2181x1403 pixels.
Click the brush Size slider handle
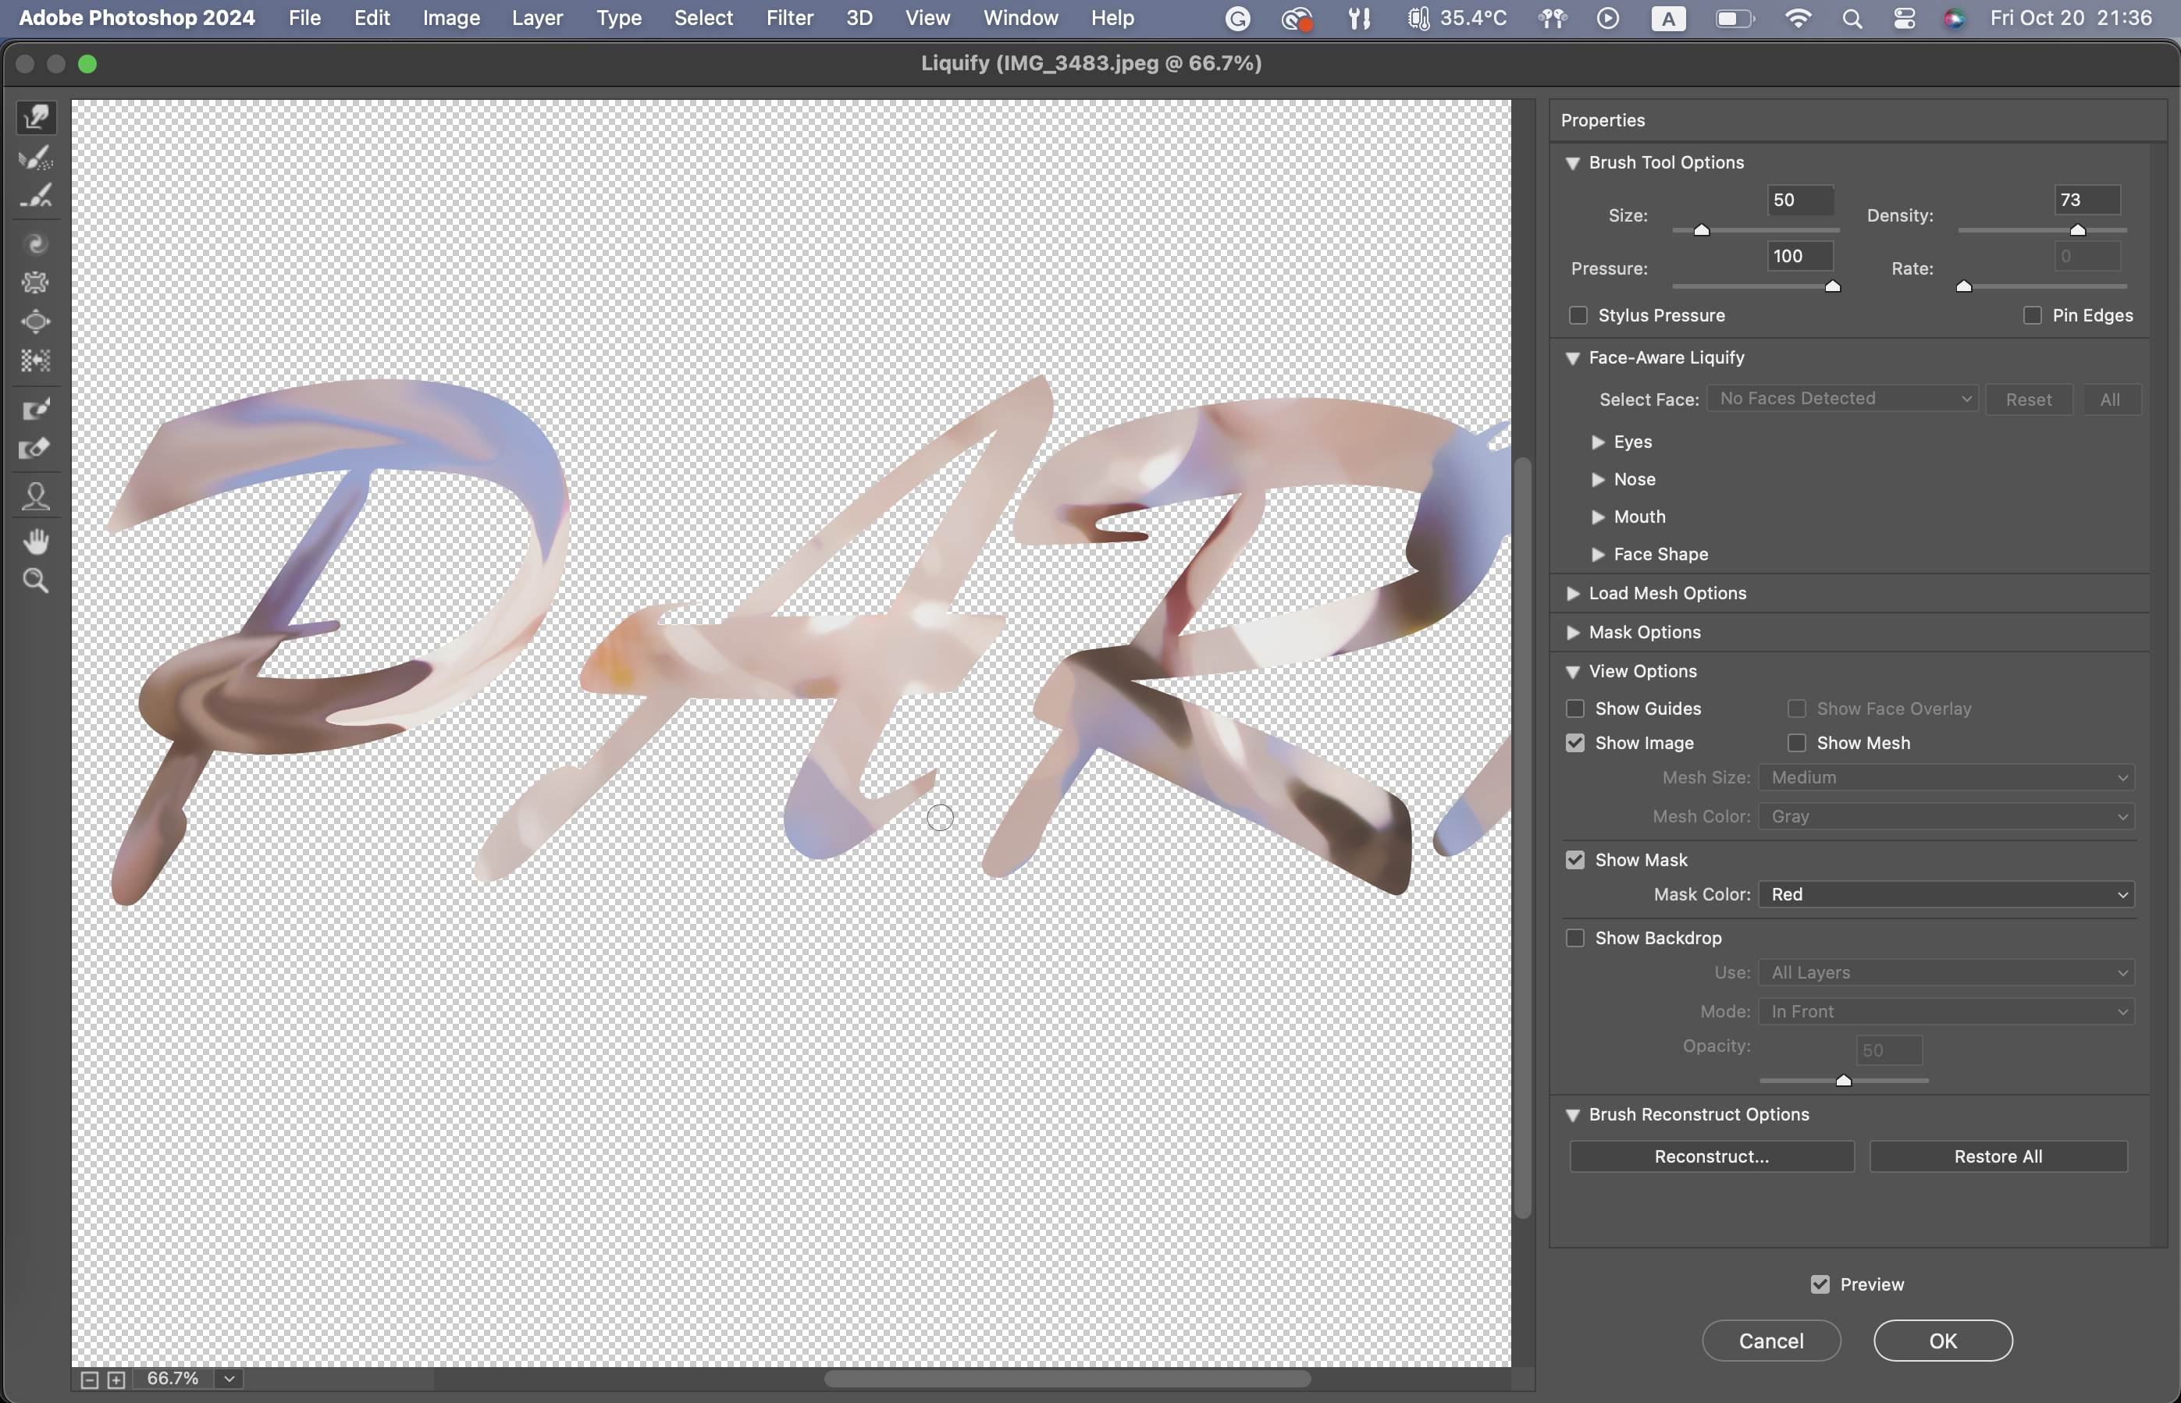(1701, 230)
